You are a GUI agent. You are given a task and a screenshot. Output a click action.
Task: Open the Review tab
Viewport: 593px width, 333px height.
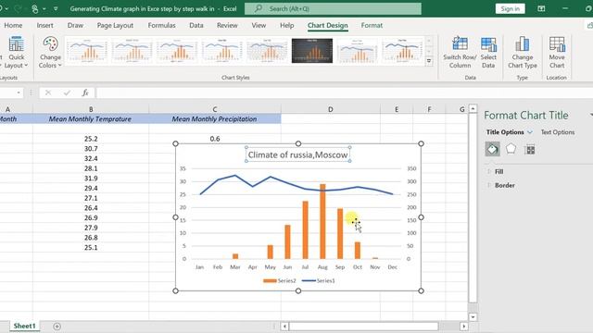(227, 25)
